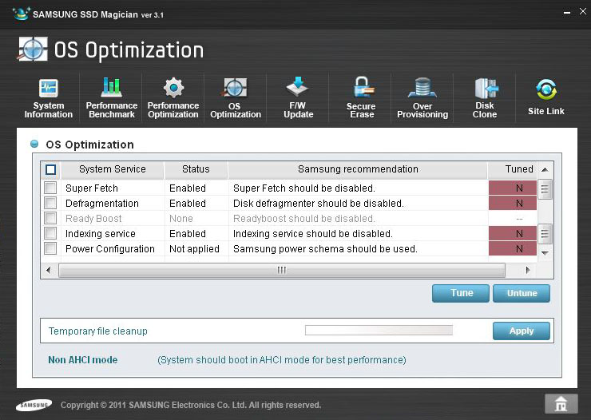Click the 'Temporary file cleanup' label
The width and height of the screenshot is (591, 420).
98,331
